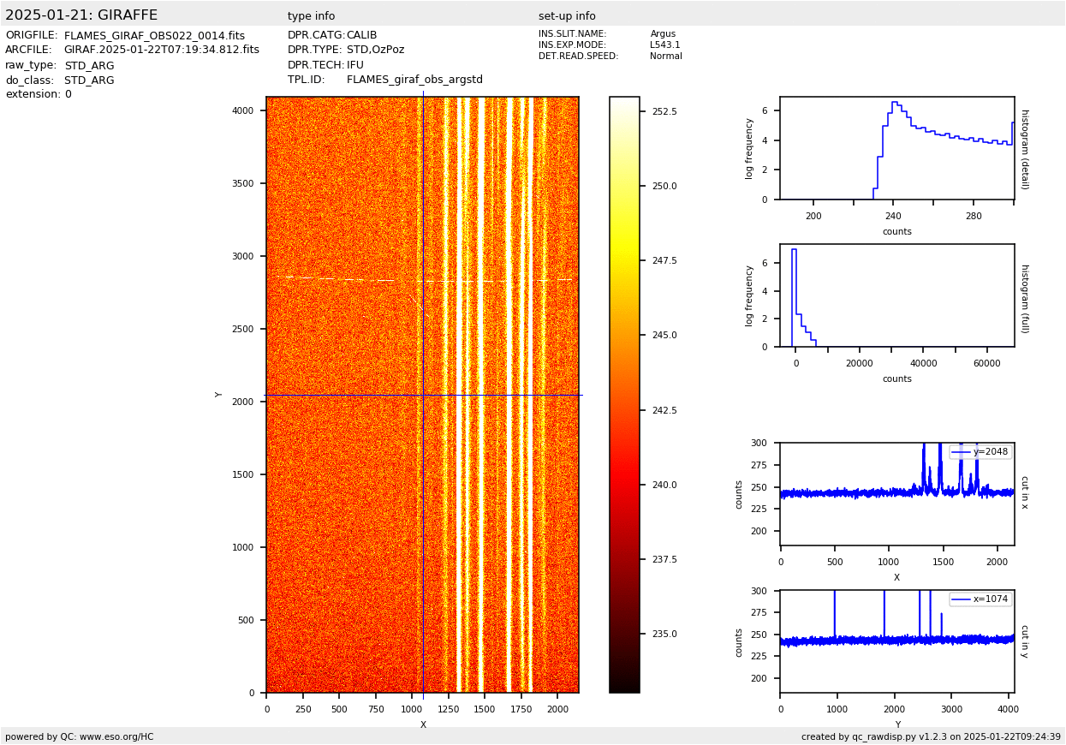Click the 252.5 tick label on colorbar
This screenshot has height=745, width=1066.
coord(664,111)
